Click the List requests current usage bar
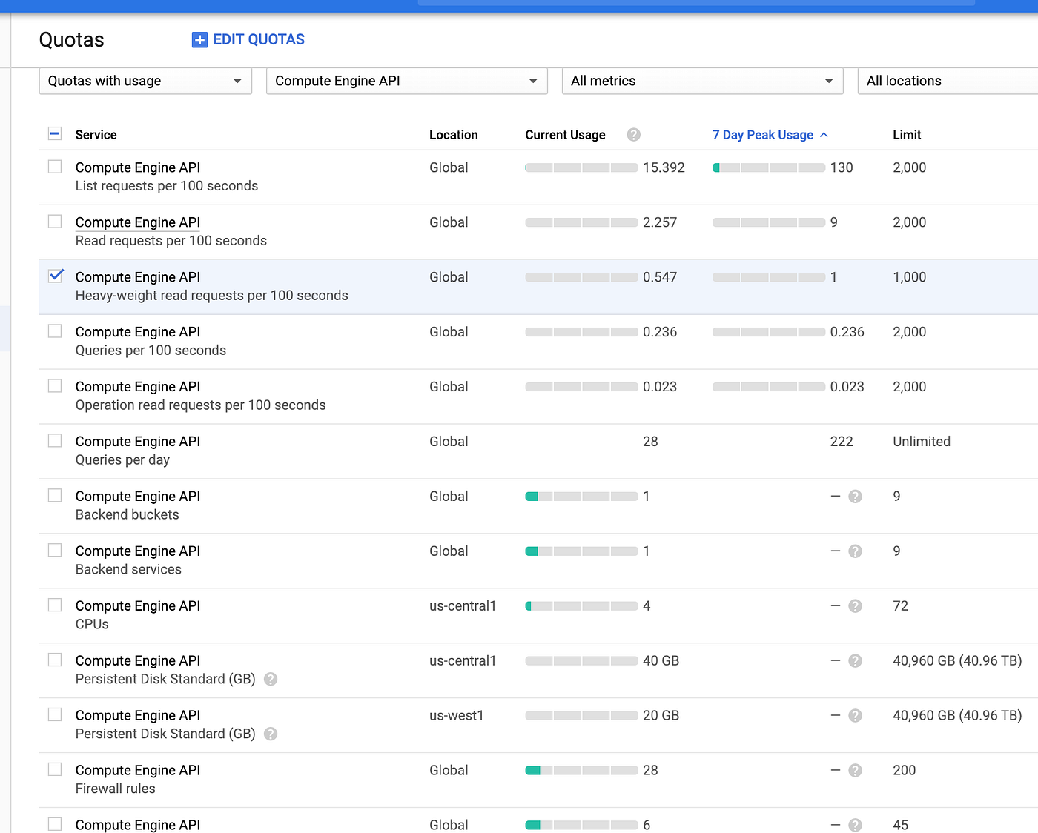Viewport: 1038px width, 833px height. [x=581, y=168]
